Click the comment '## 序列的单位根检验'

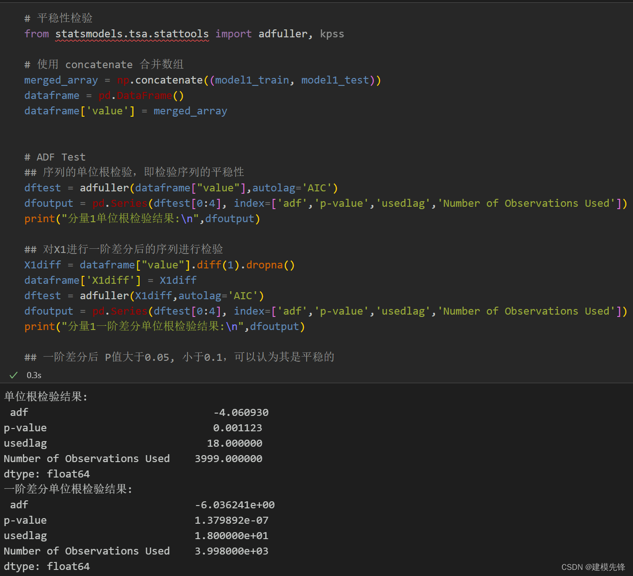click(134, 172)
